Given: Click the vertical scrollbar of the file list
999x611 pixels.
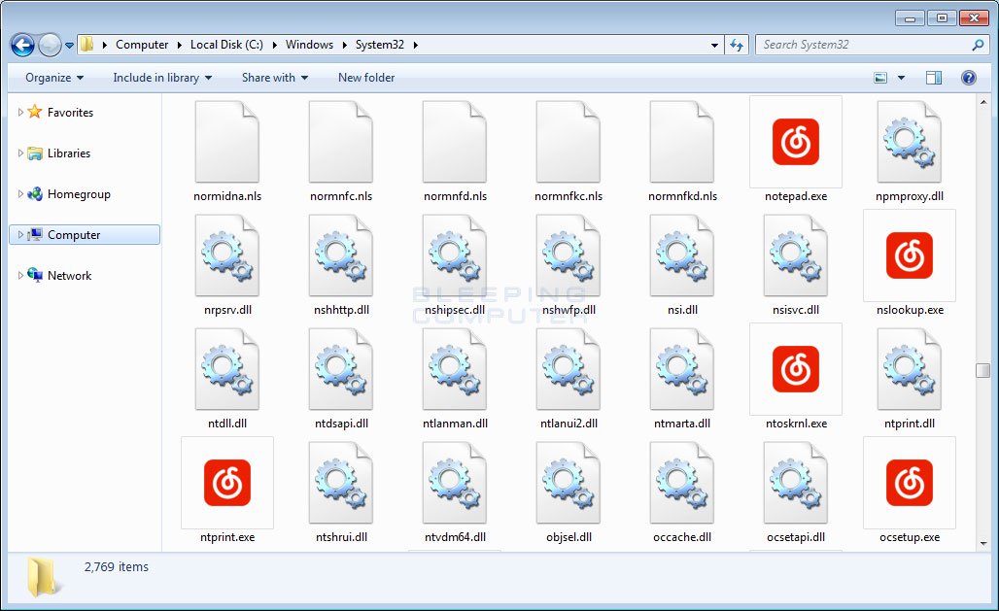Looking at the screenshot, I should coord(984,369).
